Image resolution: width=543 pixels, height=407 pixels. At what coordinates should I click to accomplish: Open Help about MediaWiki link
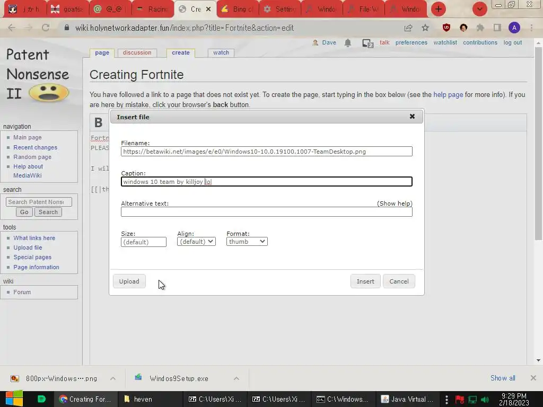(28, 171)
